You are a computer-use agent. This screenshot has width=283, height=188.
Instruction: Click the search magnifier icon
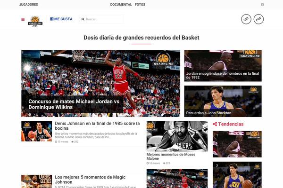[x=83, y=19]
